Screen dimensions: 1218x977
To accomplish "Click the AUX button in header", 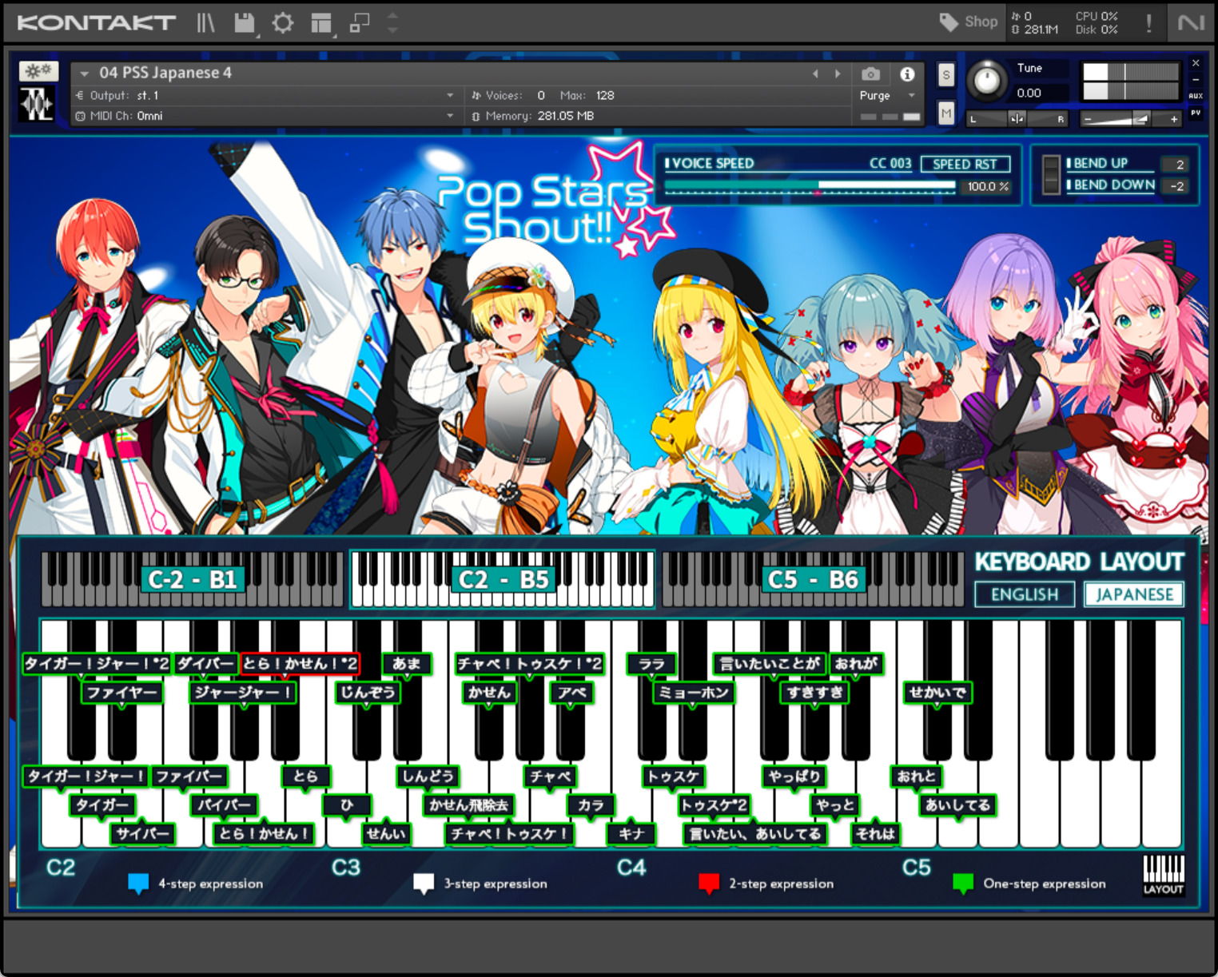I will point(1196,96).
